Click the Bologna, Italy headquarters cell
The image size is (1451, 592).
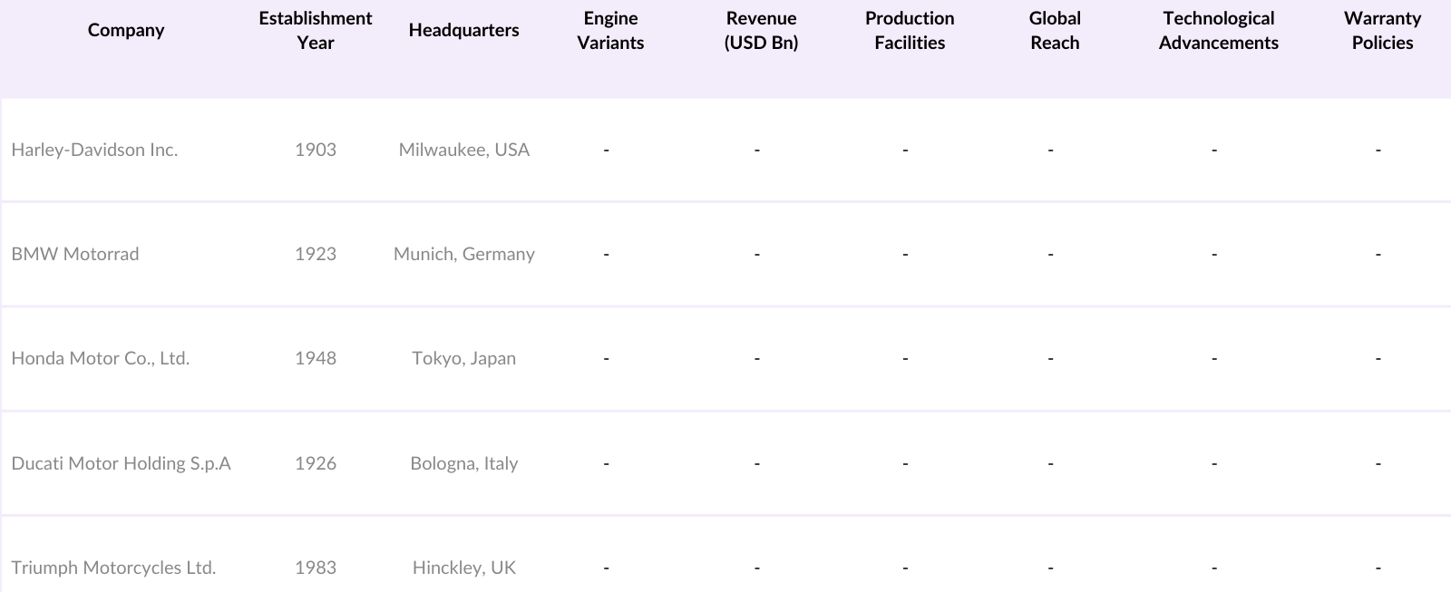click(463, 464)
